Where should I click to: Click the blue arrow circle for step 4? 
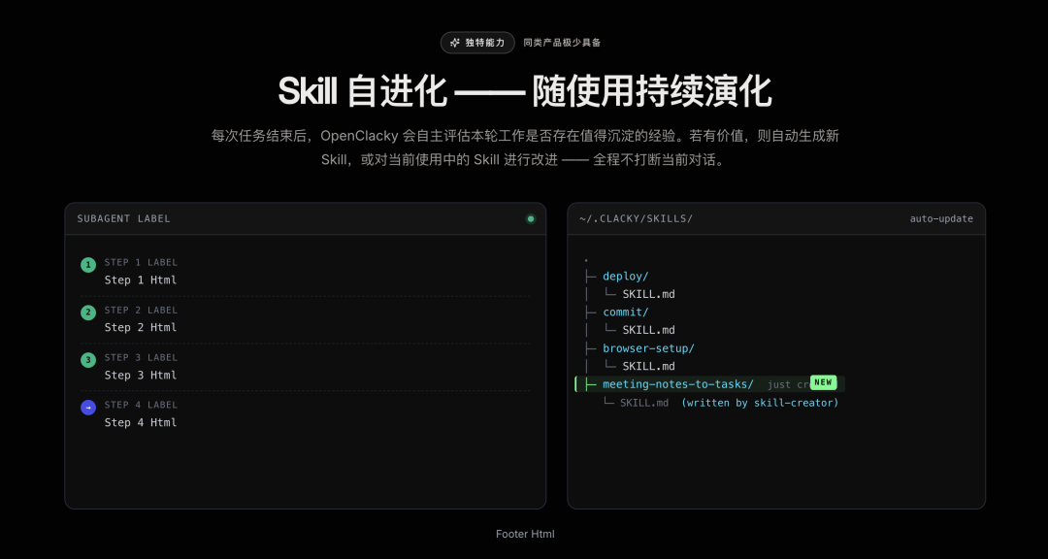pyautogui.click(x=88, y=408)
